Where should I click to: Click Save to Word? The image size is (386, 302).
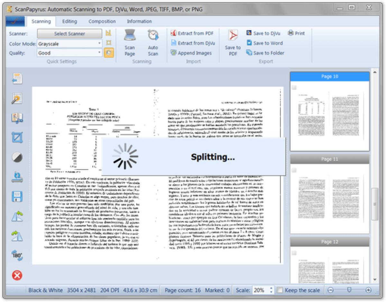coord(265,43)
